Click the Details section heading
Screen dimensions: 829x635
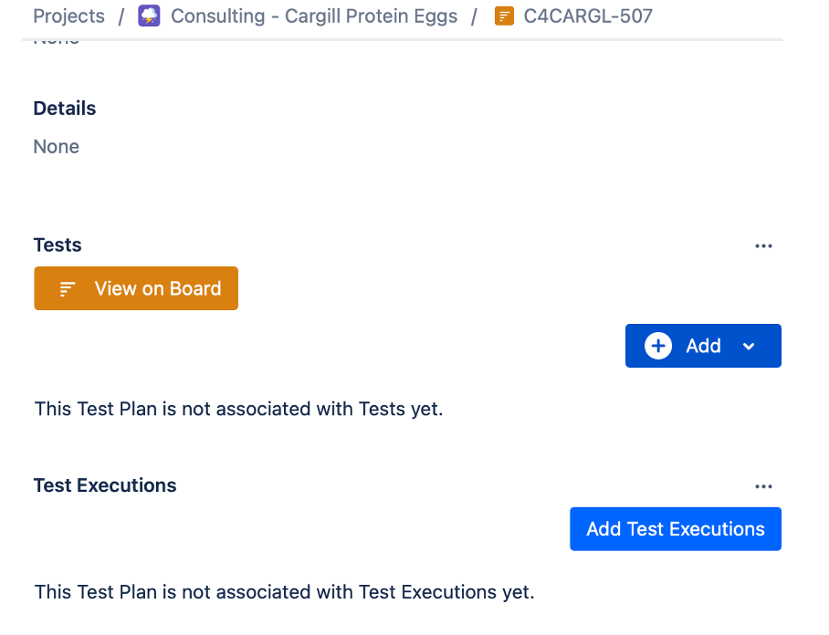point(65,109)
